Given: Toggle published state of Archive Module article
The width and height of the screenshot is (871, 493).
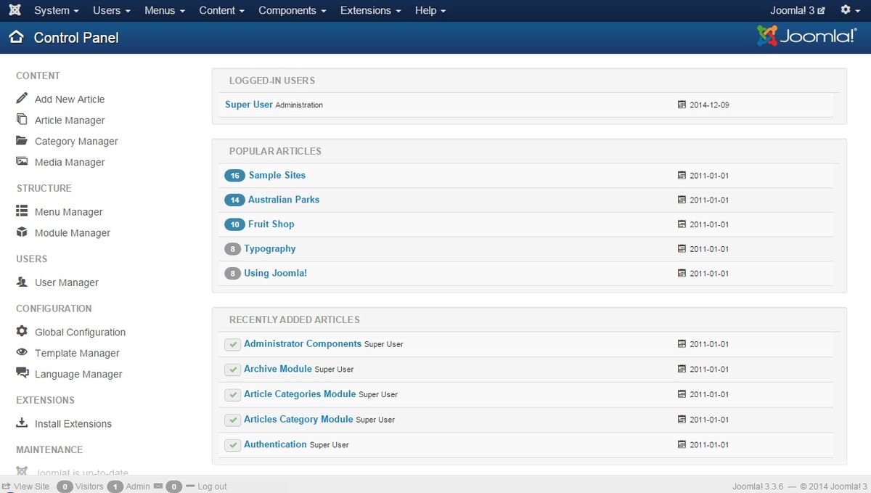Looking at the screenshot, I should click(232, 369).
